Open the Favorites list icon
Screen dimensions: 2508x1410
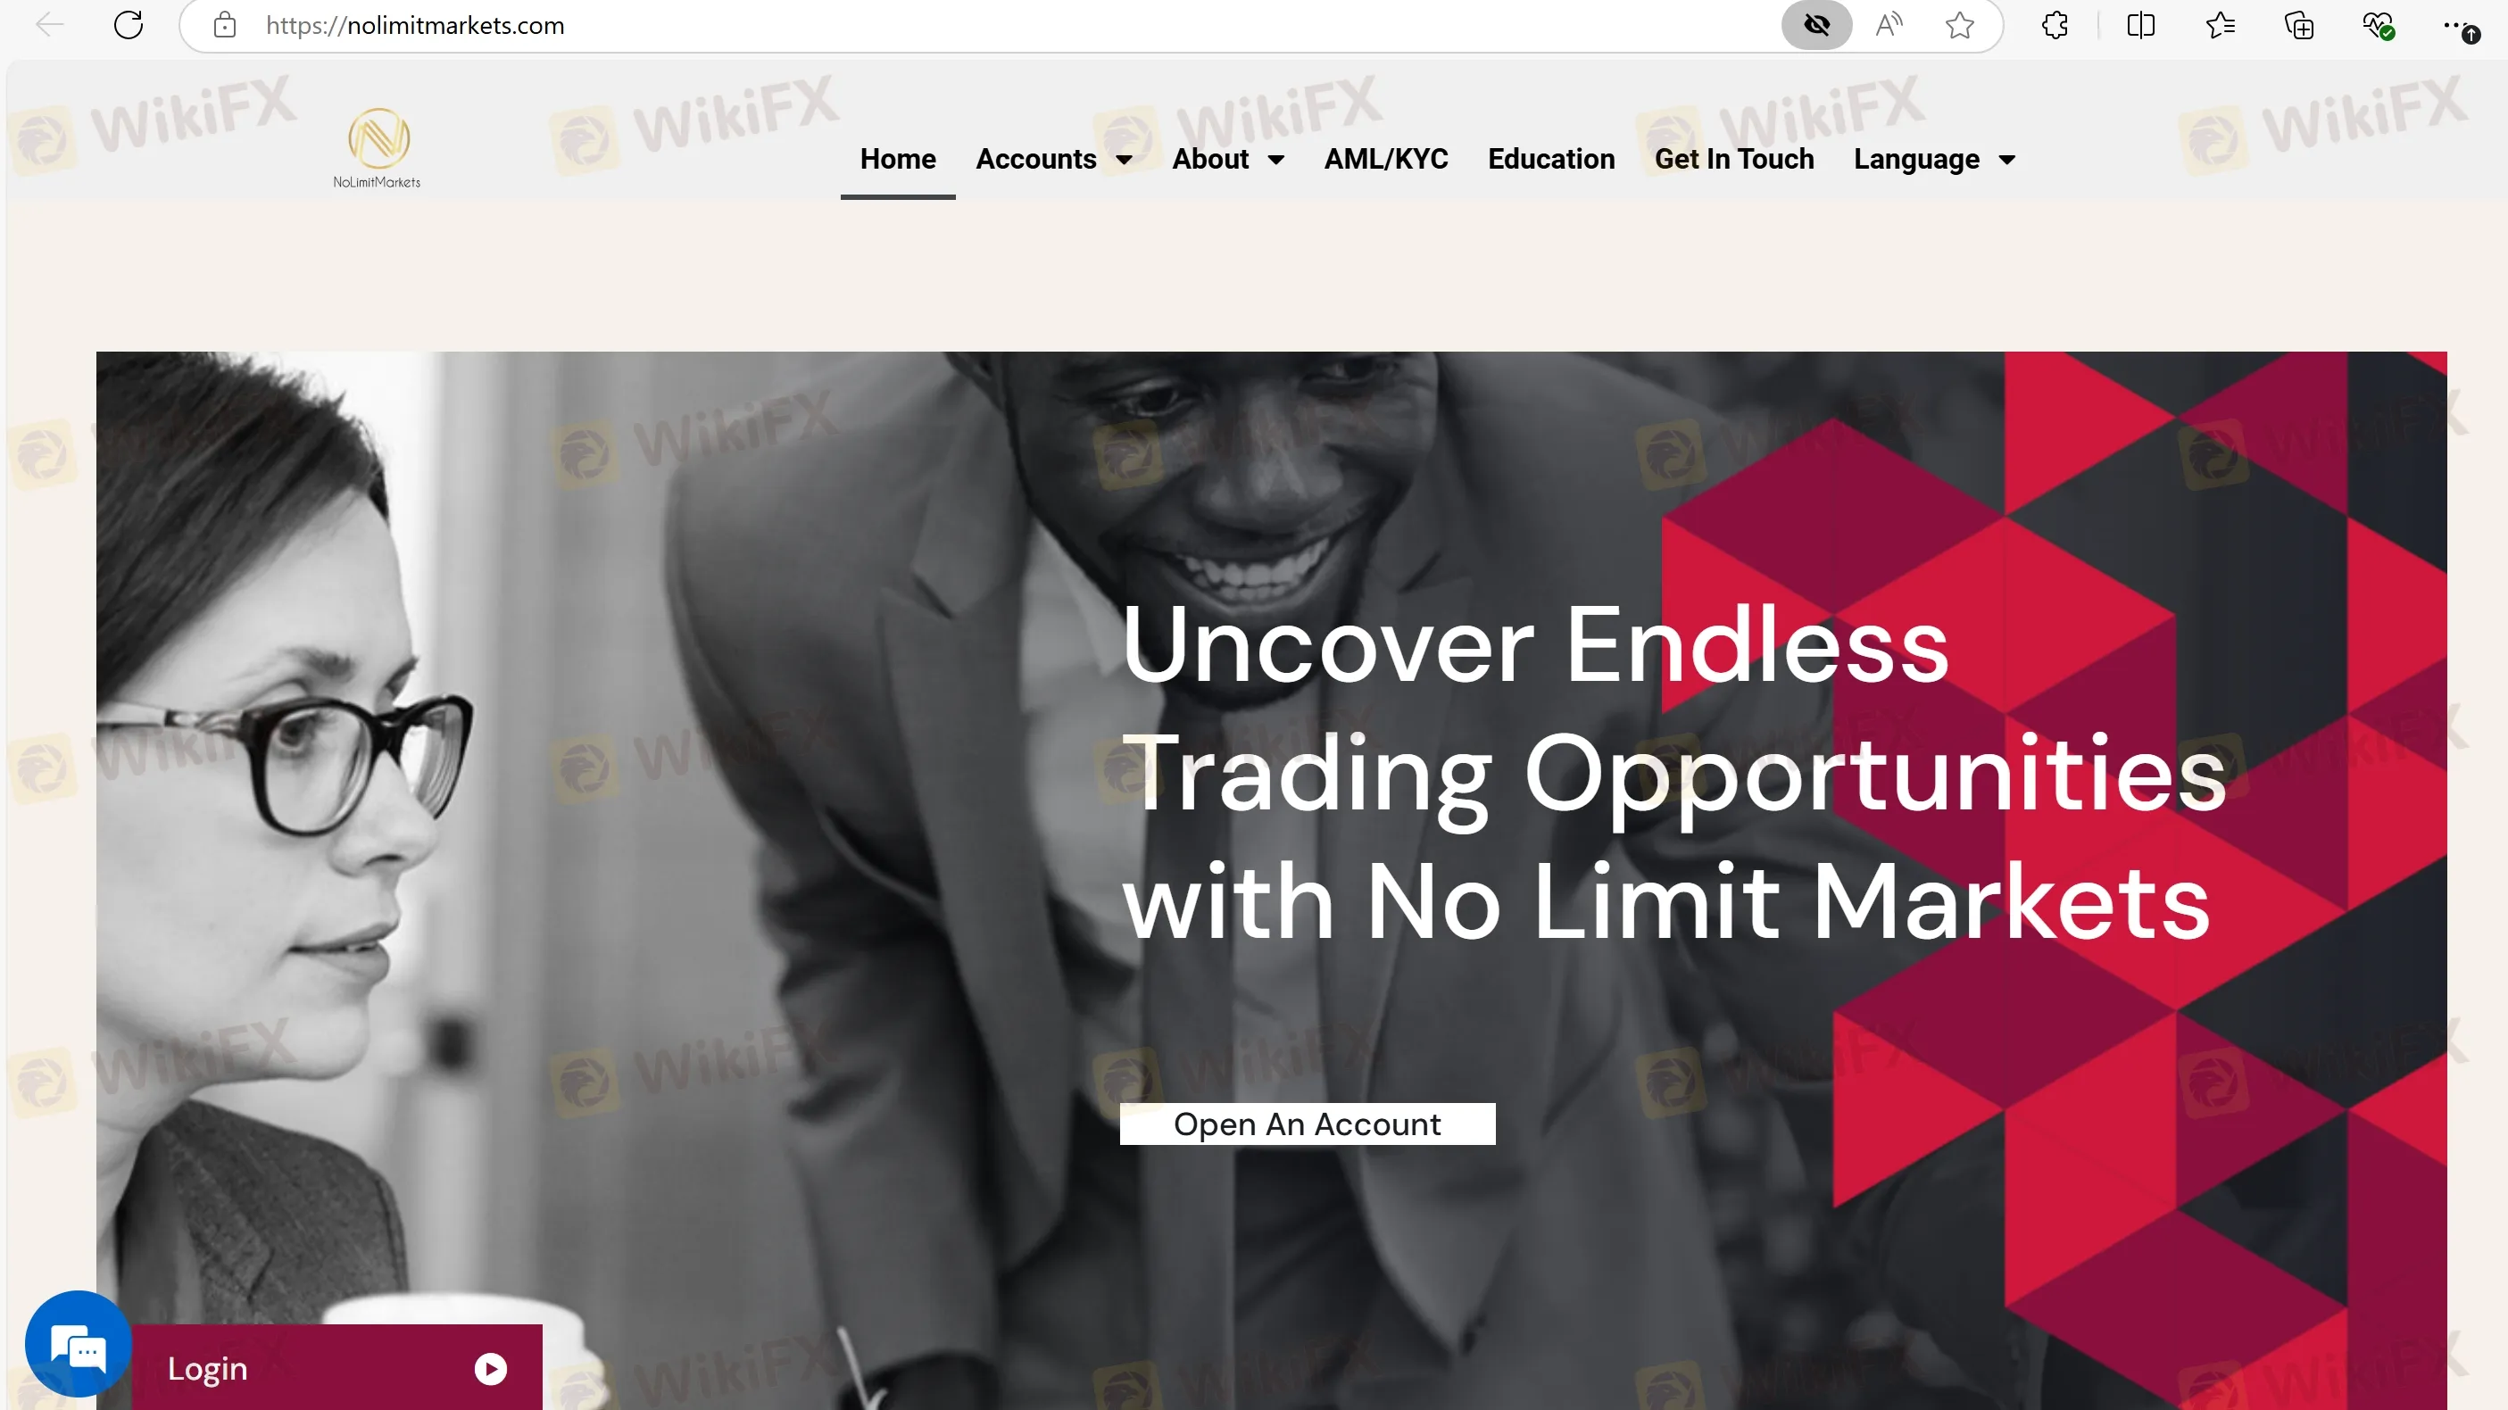point(2220,25)
